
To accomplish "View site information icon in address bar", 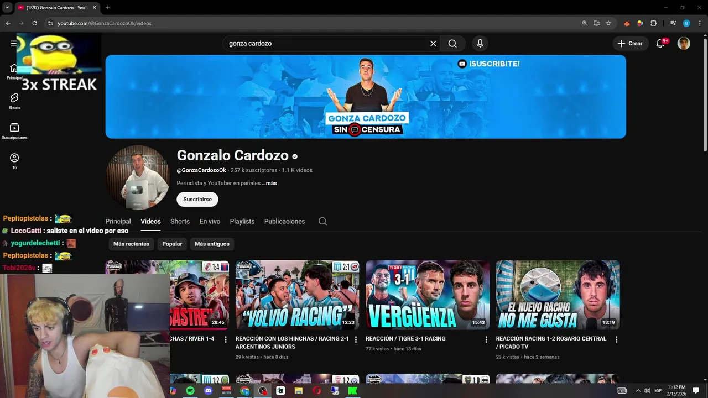I will tap(50, 23).
